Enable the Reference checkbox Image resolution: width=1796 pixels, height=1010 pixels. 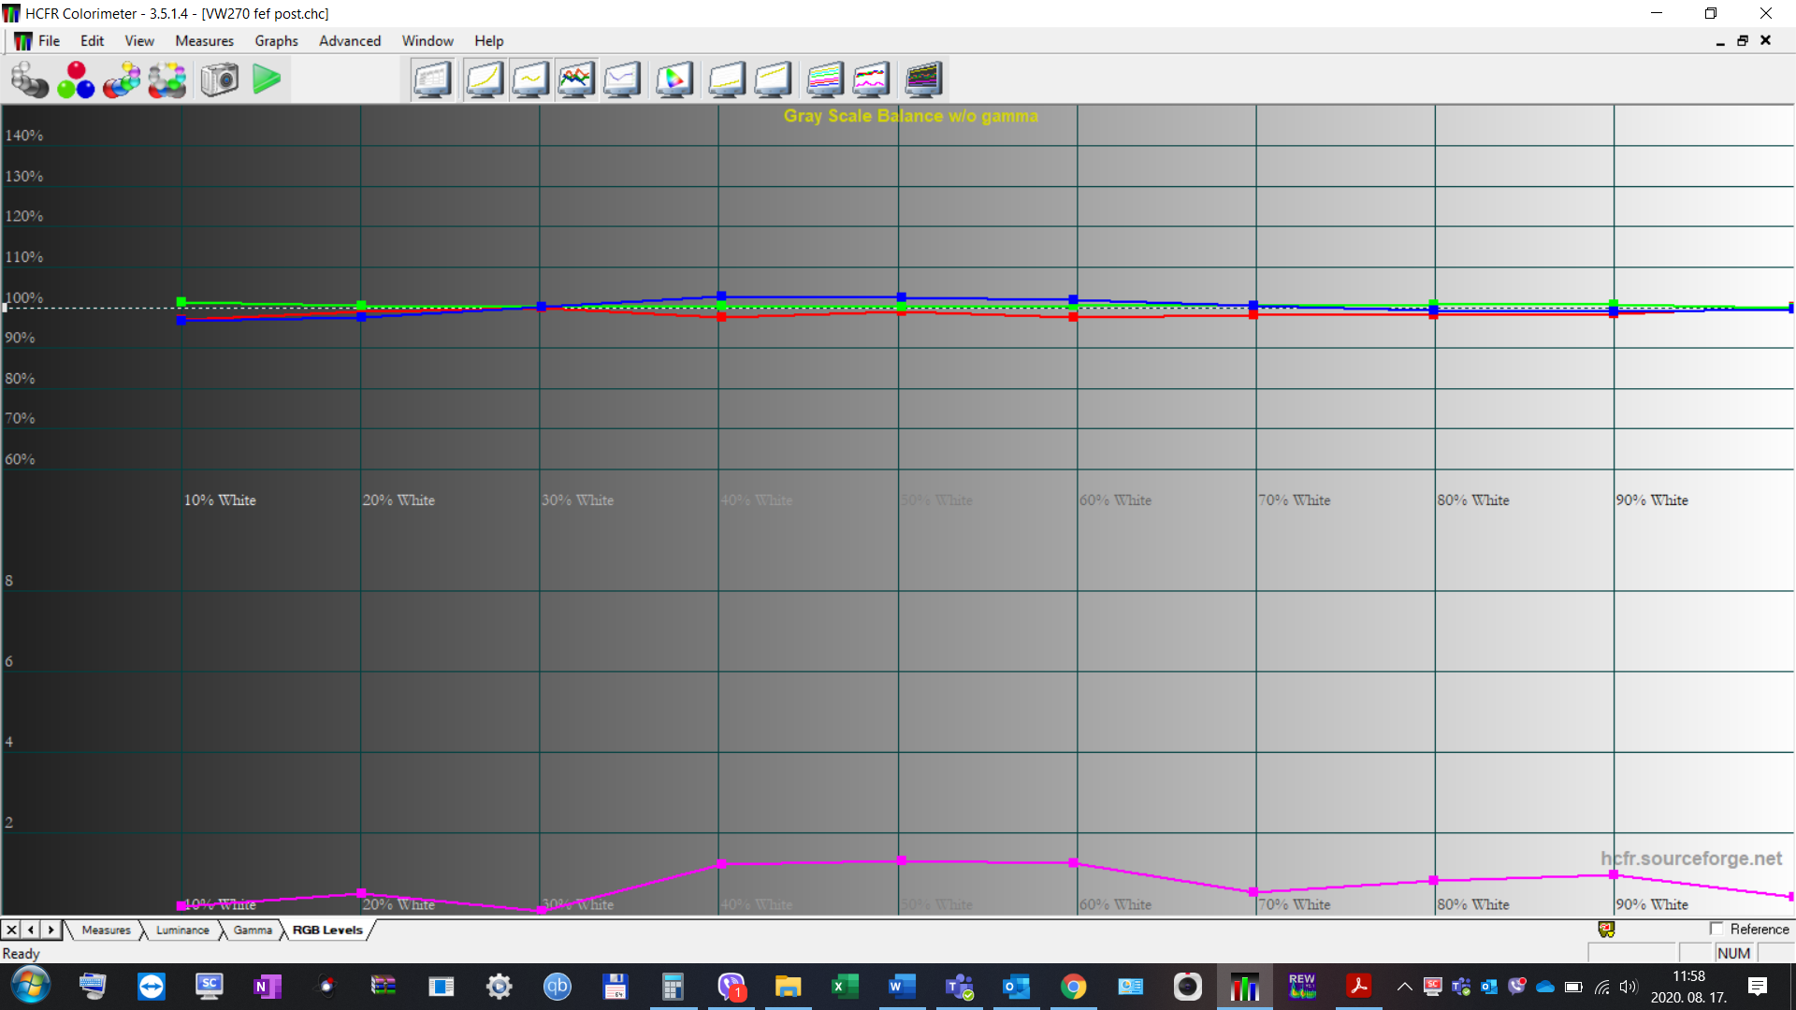pyautogui.click(x=1718, y=929)
